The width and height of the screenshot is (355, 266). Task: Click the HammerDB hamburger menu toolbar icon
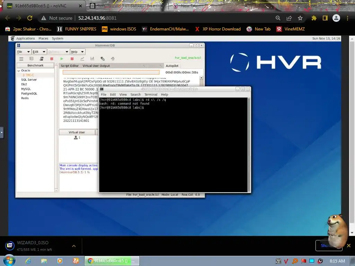point(21,59)
